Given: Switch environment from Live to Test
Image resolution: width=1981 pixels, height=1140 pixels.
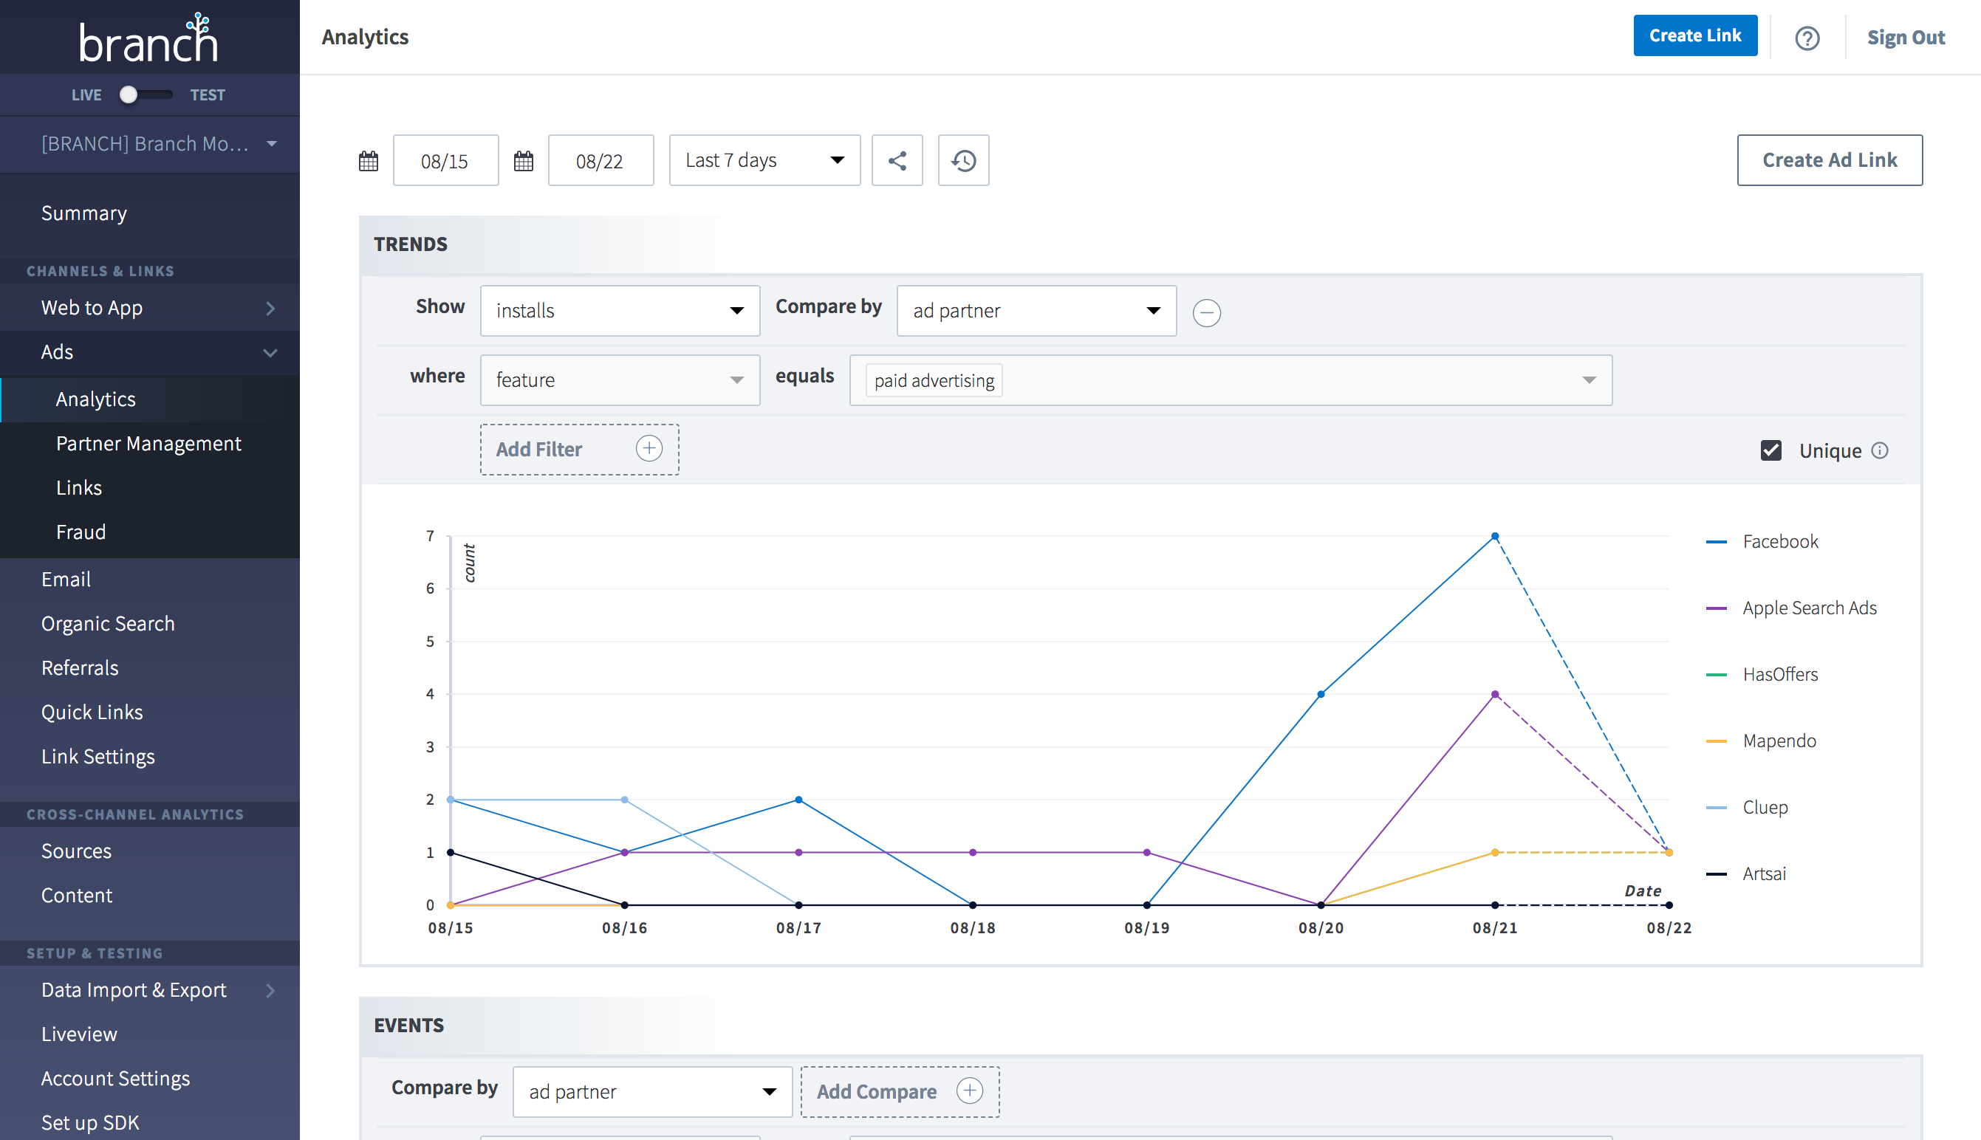Looking at the screenshot, I should click(145, 94).
